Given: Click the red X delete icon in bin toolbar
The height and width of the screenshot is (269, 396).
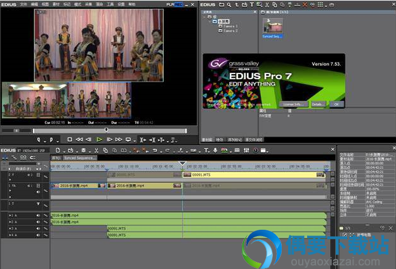Looking at the screenshot, I should pos(305,4).
